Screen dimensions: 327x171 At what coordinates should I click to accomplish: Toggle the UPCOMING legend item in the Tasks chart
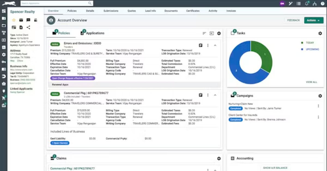point(311,49)
